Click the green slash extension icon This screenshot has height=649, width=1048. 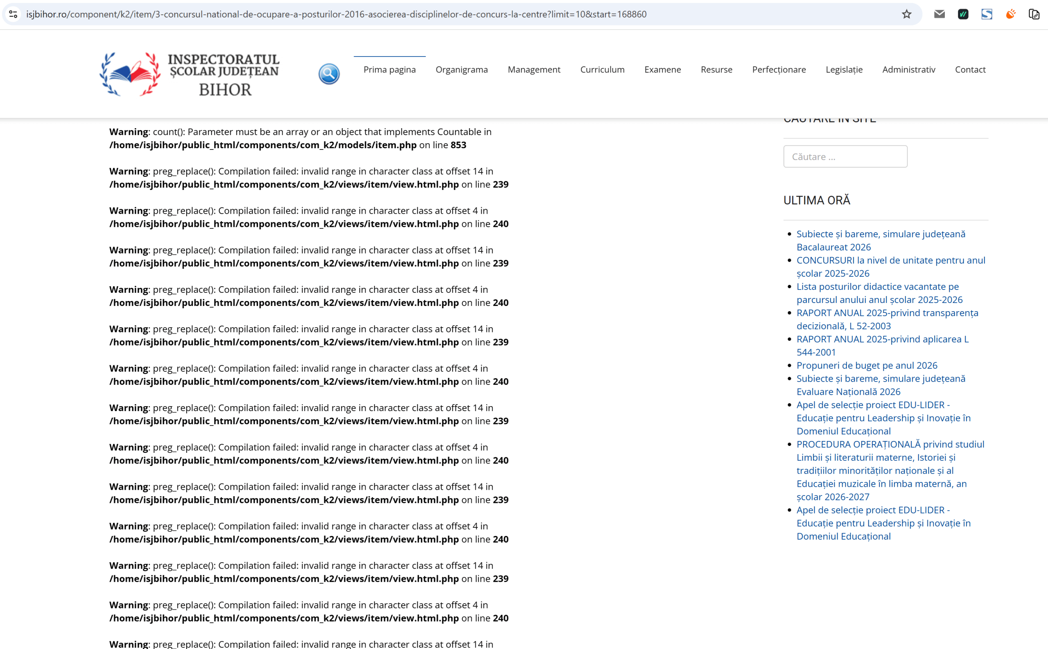point(962,14)
